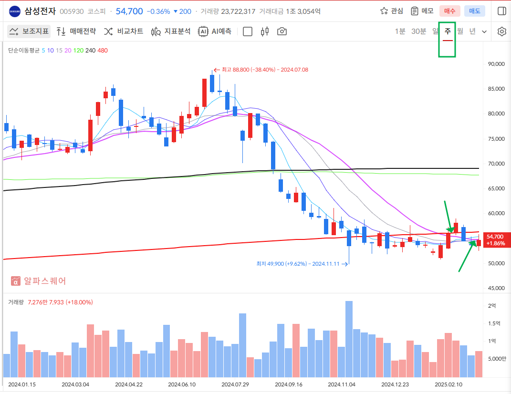Click the 보조지표 indicator icon button
Image resolution: width=511 pixels, height=394 pixels.
(x=29, y=31)
